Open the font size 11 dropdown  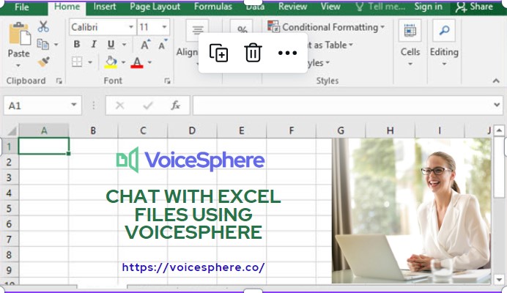point(164,27)
